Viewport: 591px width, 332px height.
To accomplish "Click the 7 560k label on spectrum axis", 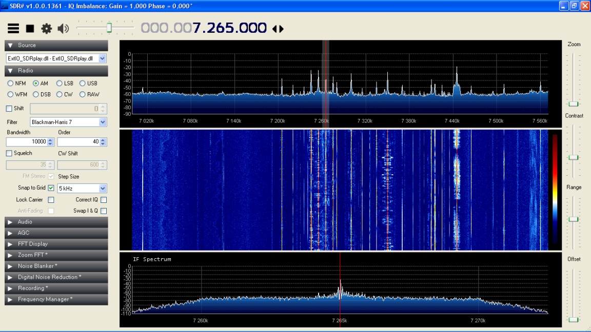I will tap(540, 121).
